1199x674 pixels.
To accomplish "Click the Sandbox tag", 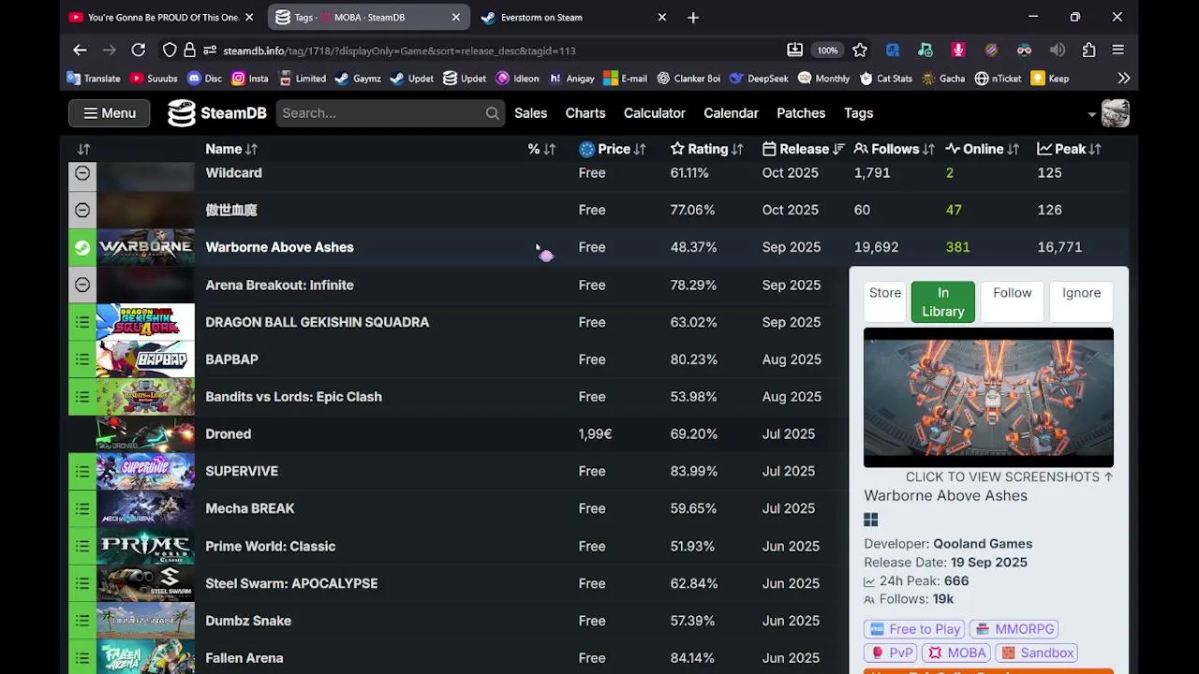I will coord(1037,652).
